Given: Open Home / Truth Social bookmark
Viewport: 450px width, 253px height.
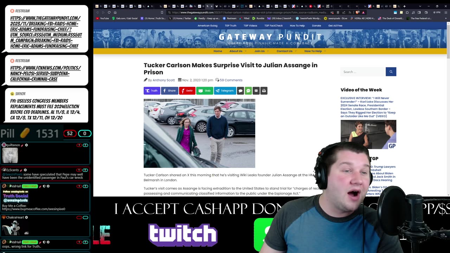Looking at the screenshot, I should click(153, 18).
